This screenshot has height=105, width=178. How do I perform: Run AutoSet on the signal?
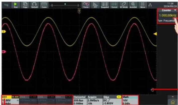click(x=133, y=5)
